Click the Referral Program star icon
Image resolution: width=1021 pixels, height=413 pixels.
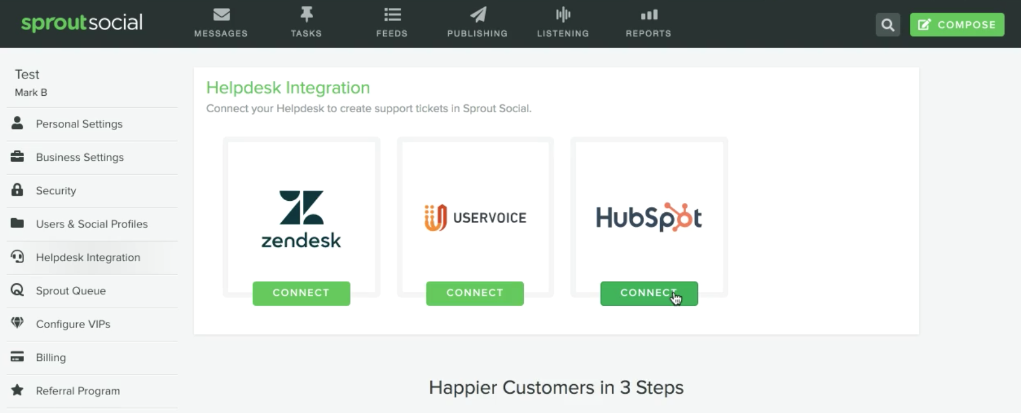tap(17, 390)
